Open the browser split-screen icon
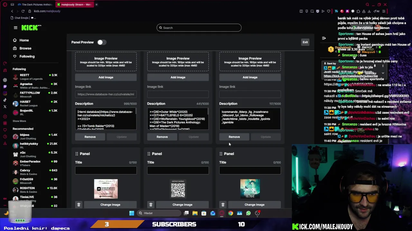The width and height of the screenshot is (412, 231). (301, 11)
